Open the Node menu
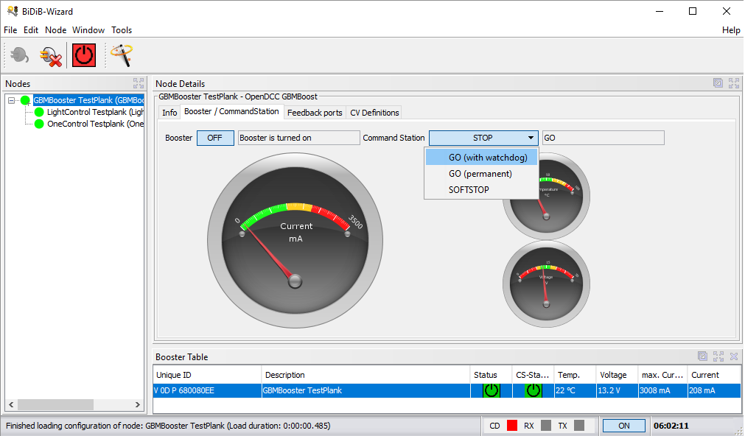 (55, 30)
